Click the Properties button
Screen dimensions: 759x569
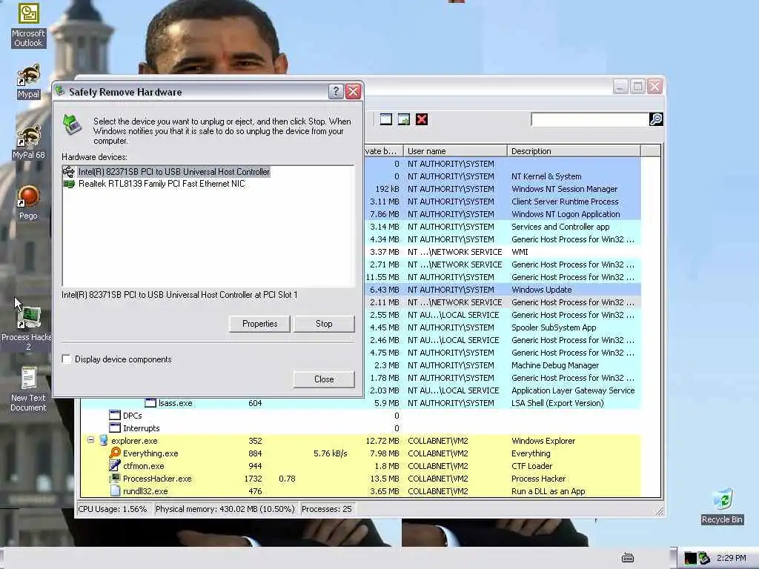259,324
